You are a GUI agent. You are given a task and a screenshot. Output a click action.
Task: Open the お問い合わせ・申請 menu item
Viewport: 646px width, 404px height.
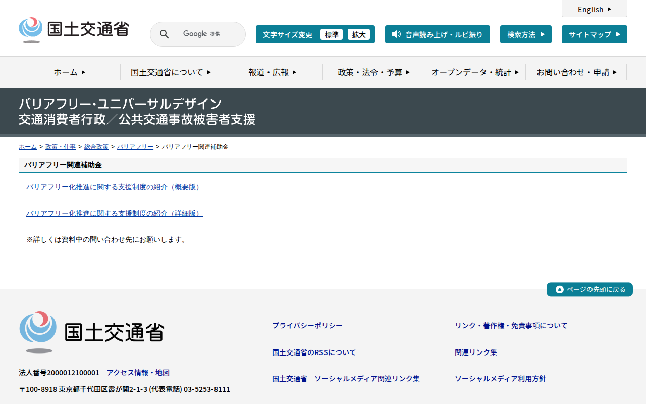576,72
